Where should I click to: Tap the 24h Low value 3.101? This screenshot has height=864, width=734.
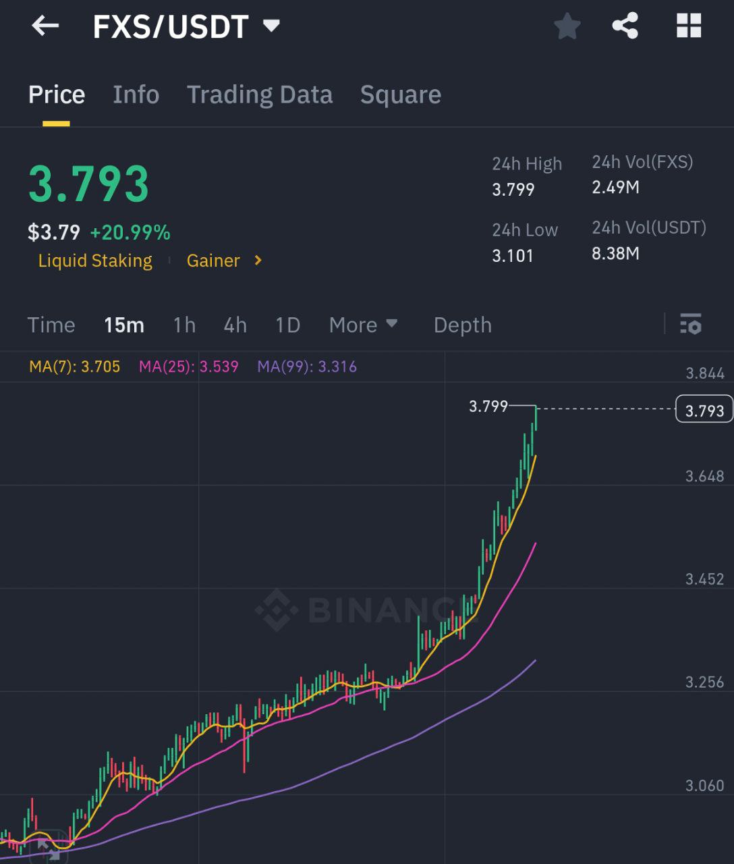coord(513,256)
